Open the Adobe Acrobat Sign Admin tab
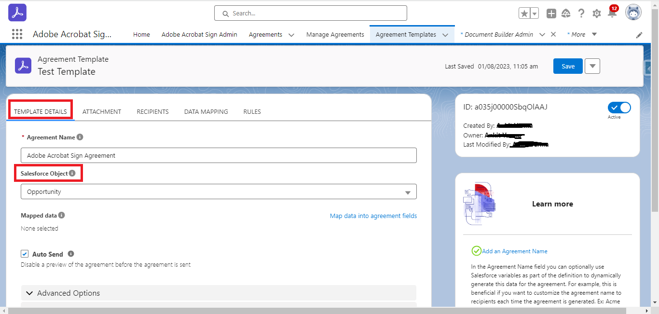 pyautogui.click(x=199, y=35)
